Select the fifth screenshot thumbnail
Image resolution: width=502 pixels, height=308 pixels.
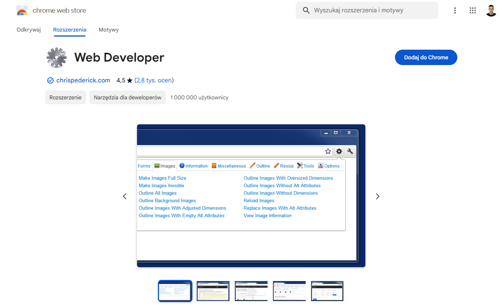tap(327, 291)
